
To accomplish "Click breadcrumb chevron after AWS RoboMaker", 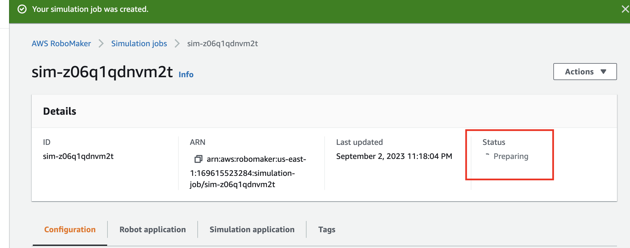I will 101,44.
